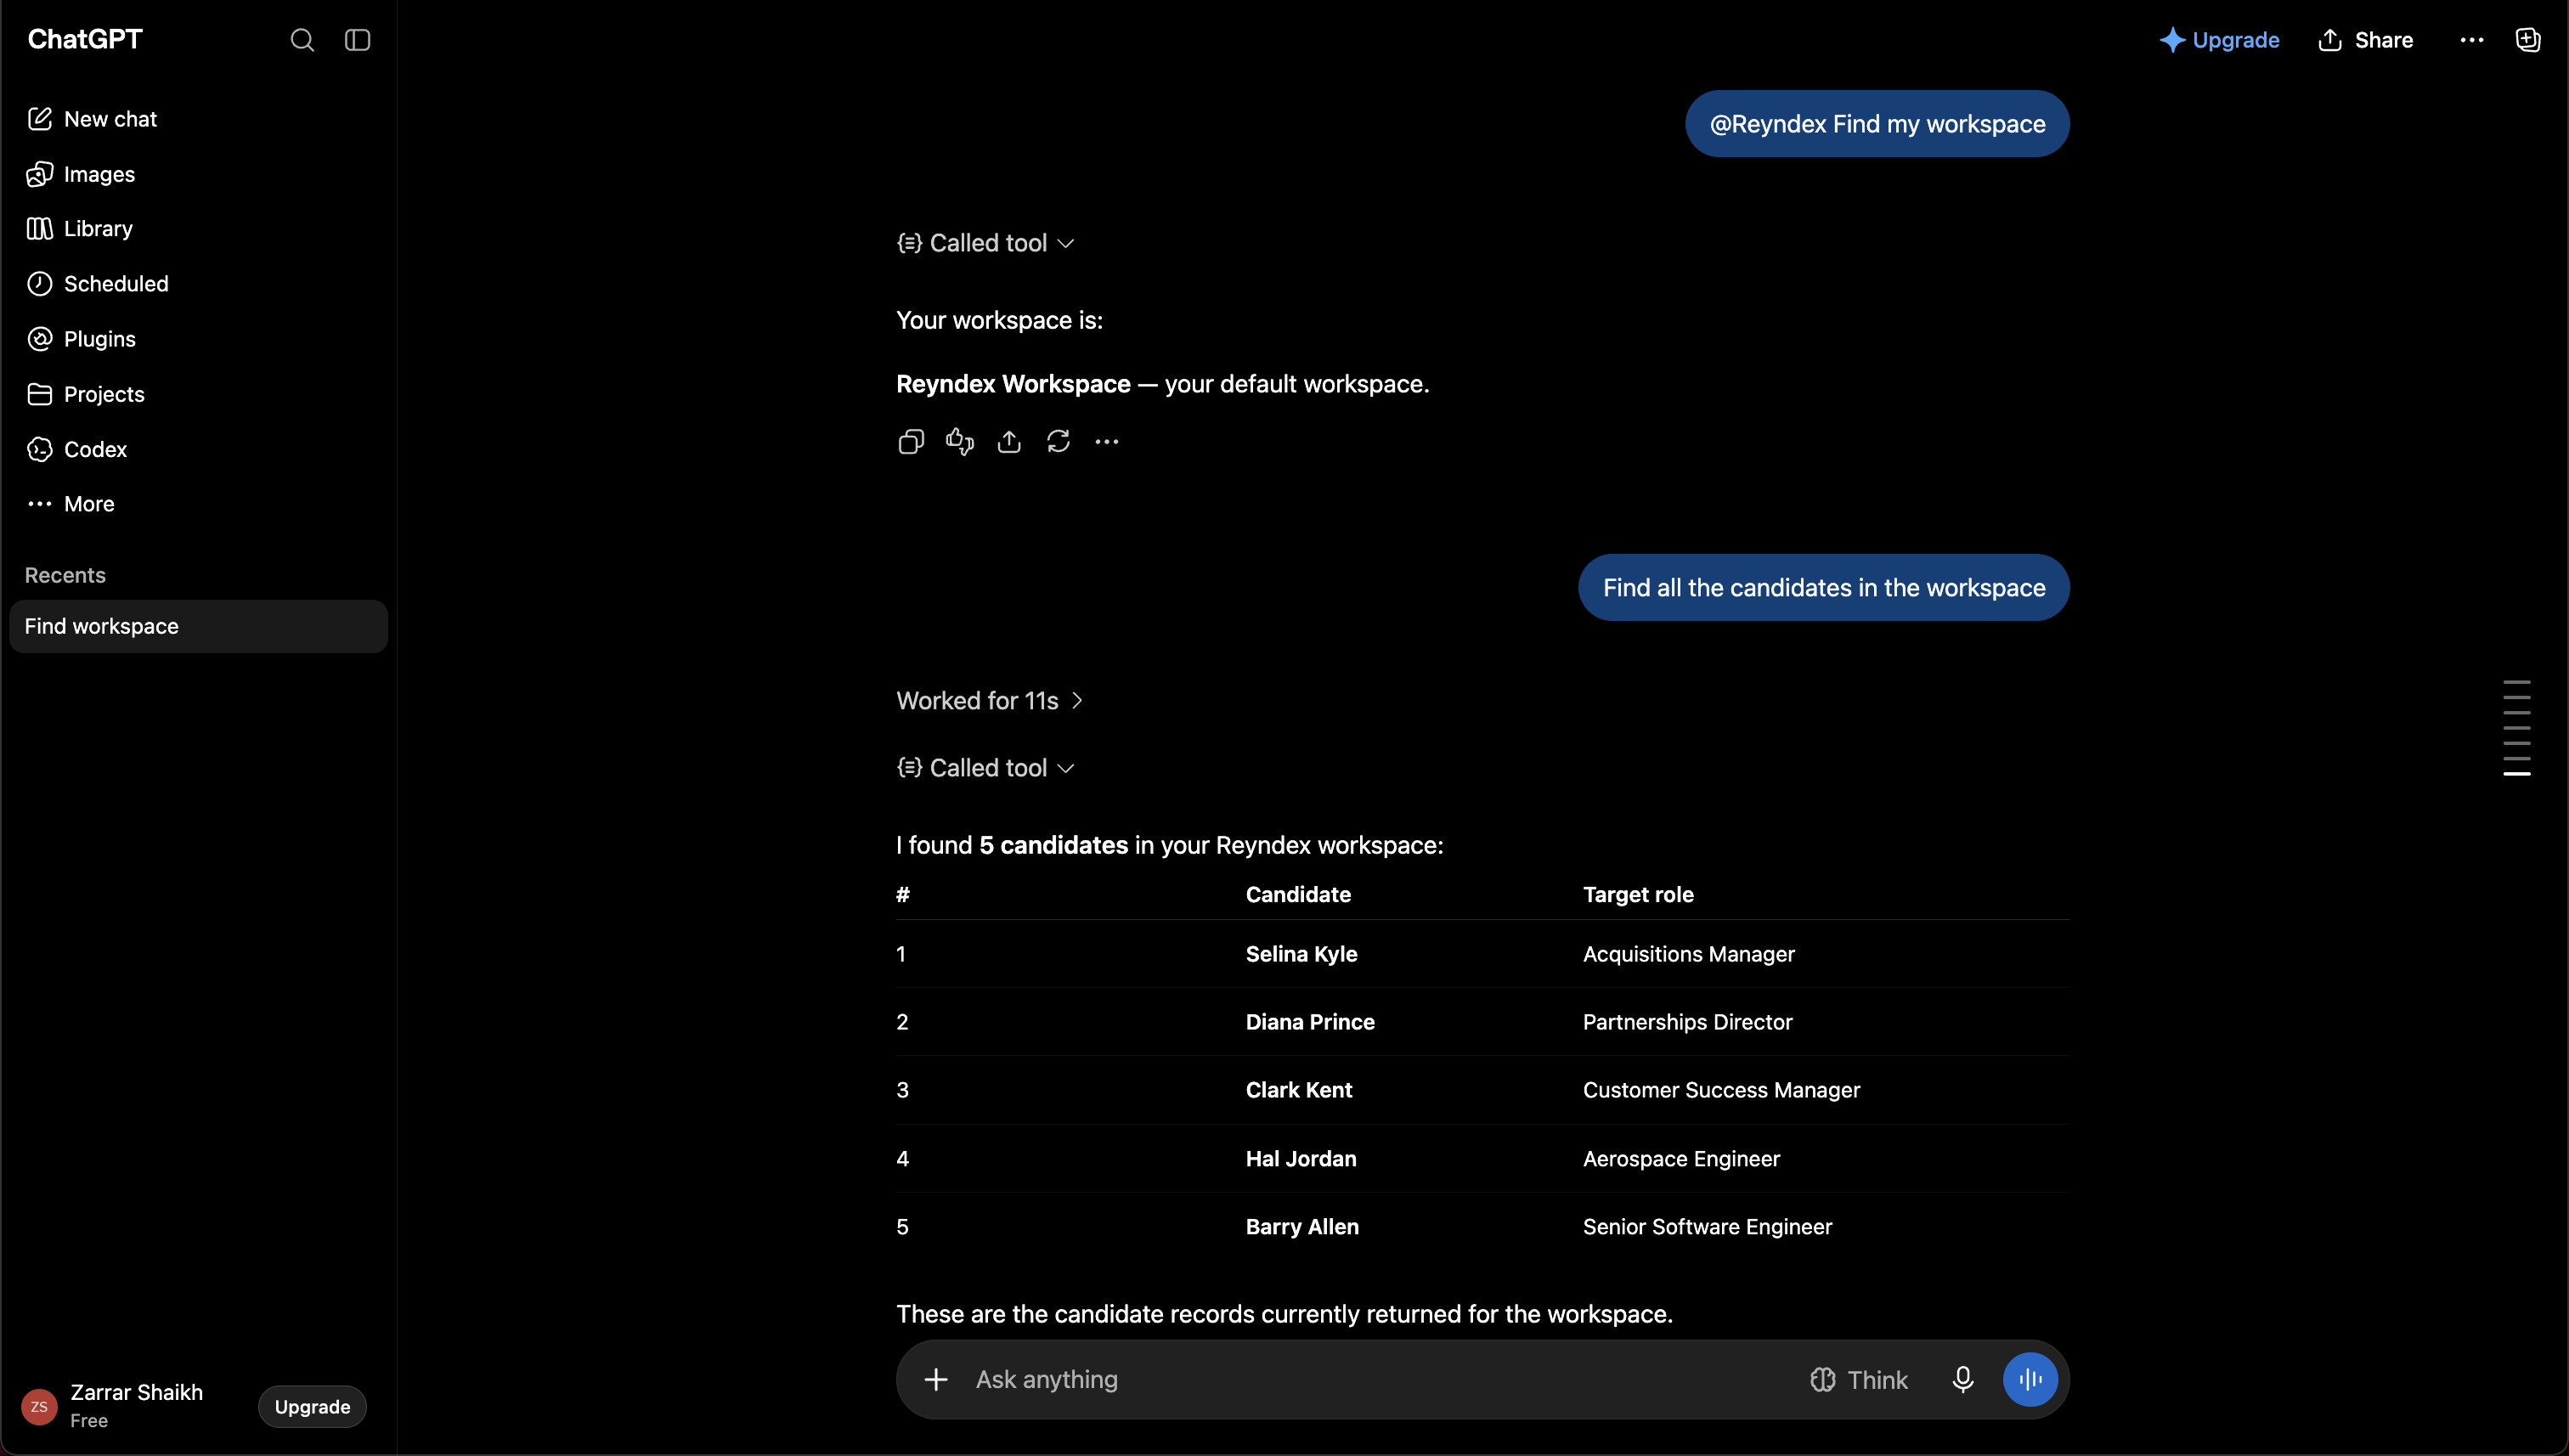Toggle the sidebar collapse icon
Screen dimensions: 2569x1456
click(x=357, y=40)
